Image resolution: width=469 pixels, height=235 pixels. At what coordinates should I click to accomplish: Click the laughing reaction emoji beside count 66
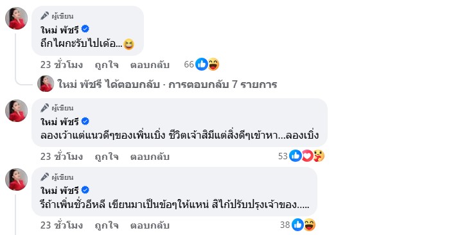tap(213, 64)
